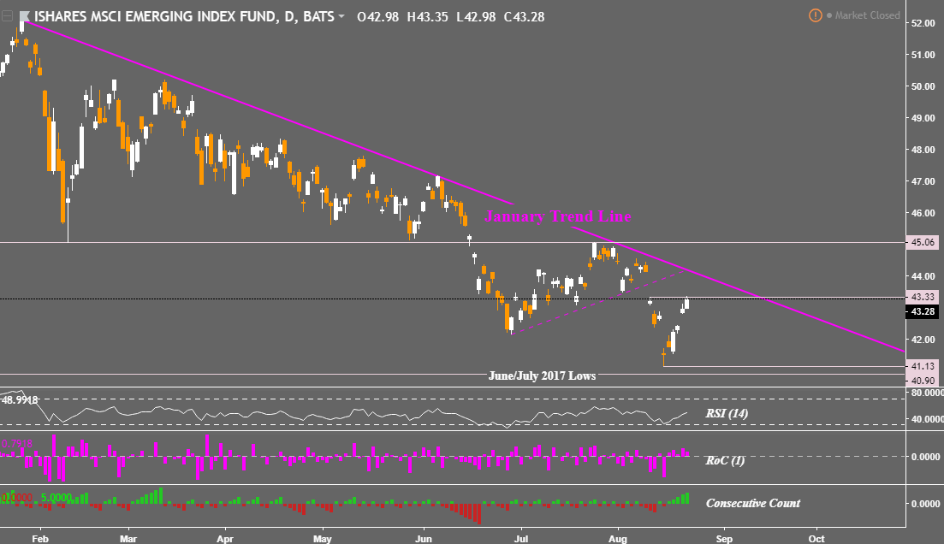This screenshot has width=944, height=544.
Task: Select the 40.90 price level tag
Action: [x=923, y=381]
